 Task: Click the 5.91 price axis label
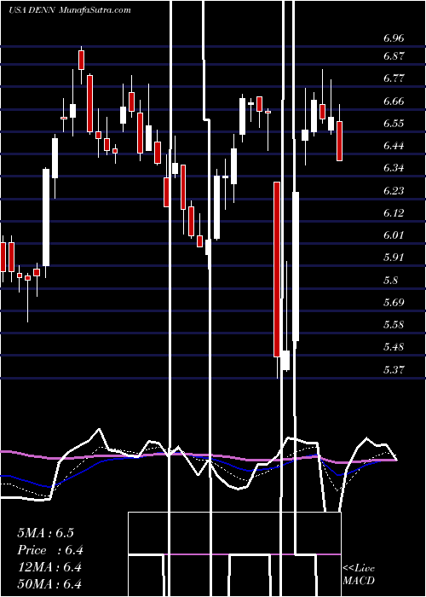394,258
